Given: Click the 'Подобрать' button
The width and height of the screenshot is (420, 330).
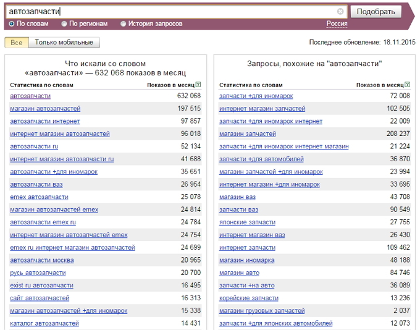Looking at the screenshot, I should tap(376, 12).
